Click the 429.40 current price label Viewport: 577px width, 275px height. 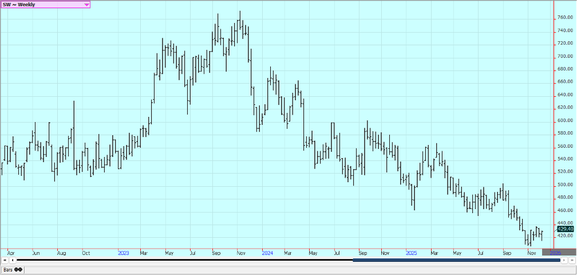565,229
